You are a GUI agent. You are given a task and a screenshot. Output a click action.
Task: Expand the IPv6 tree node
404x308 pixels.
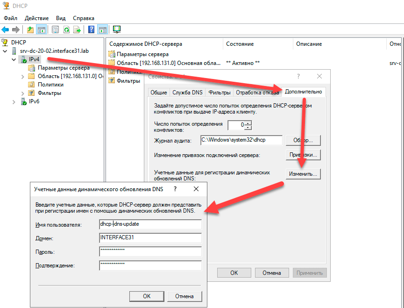(14, 102)
